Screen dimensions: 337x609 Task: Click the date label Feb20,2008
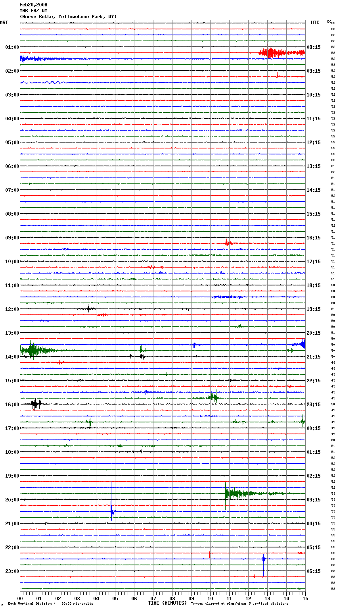(33, 5)
